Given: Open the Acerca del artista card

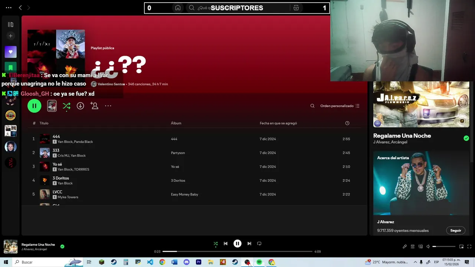Looking at the screenshot, I should coord(421,193).
